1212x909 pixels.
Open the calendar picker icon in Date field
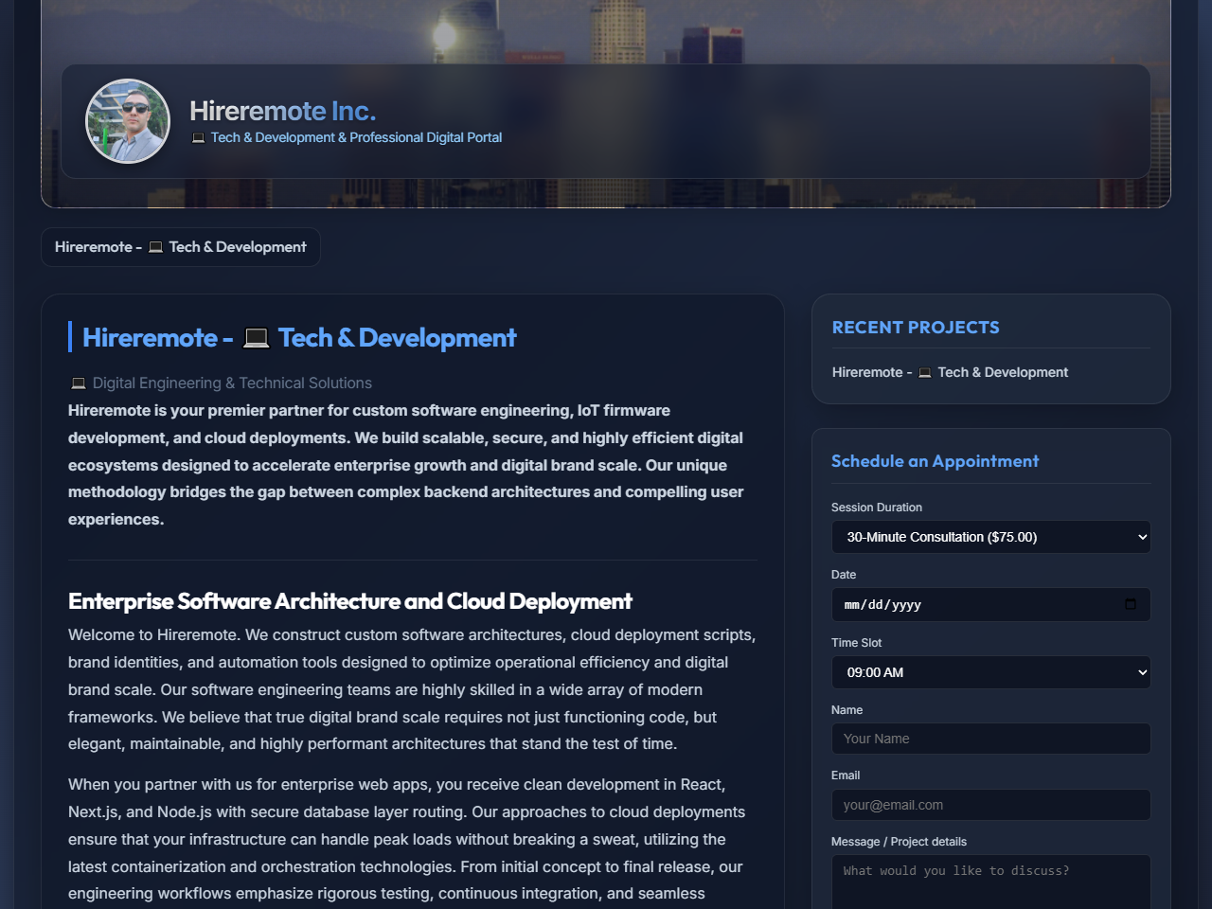tap(1131, 604)
